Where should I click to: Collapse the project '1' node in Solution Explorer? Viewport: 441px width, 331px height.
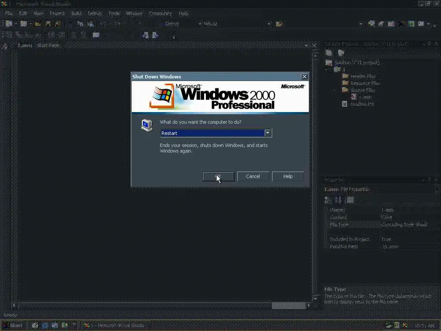click(326, 69)
